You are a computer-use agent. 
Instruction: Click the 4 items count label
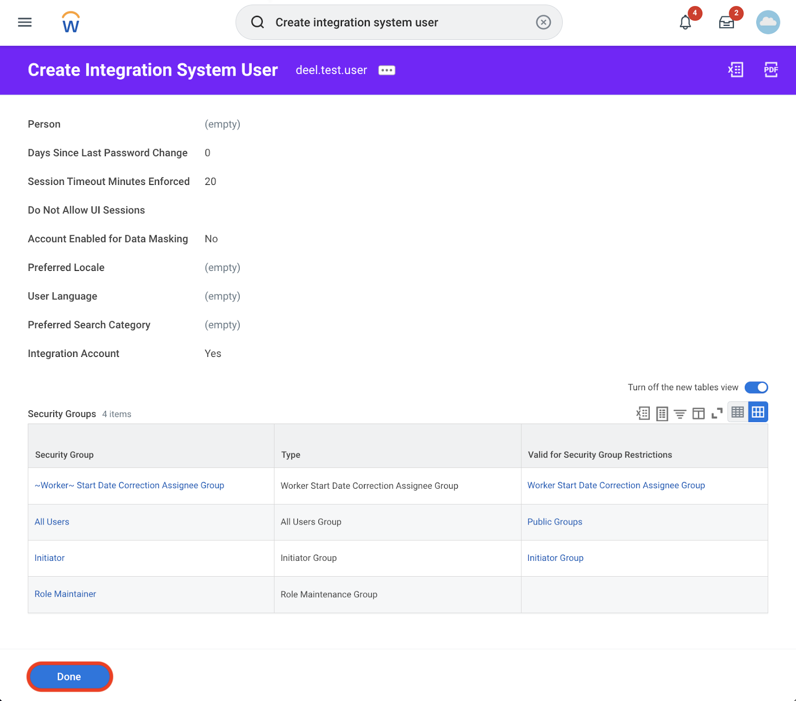(x=117, y=414)
